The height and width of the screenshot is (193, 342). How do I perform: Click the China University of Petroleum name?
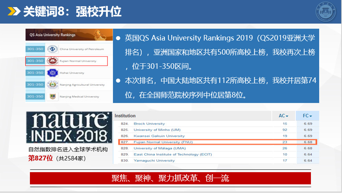pyautogui.click(x=82, y=49)
